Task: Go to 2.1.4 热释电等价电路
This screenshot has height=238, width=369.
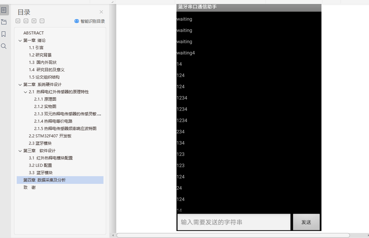Action: click(53, 121)
